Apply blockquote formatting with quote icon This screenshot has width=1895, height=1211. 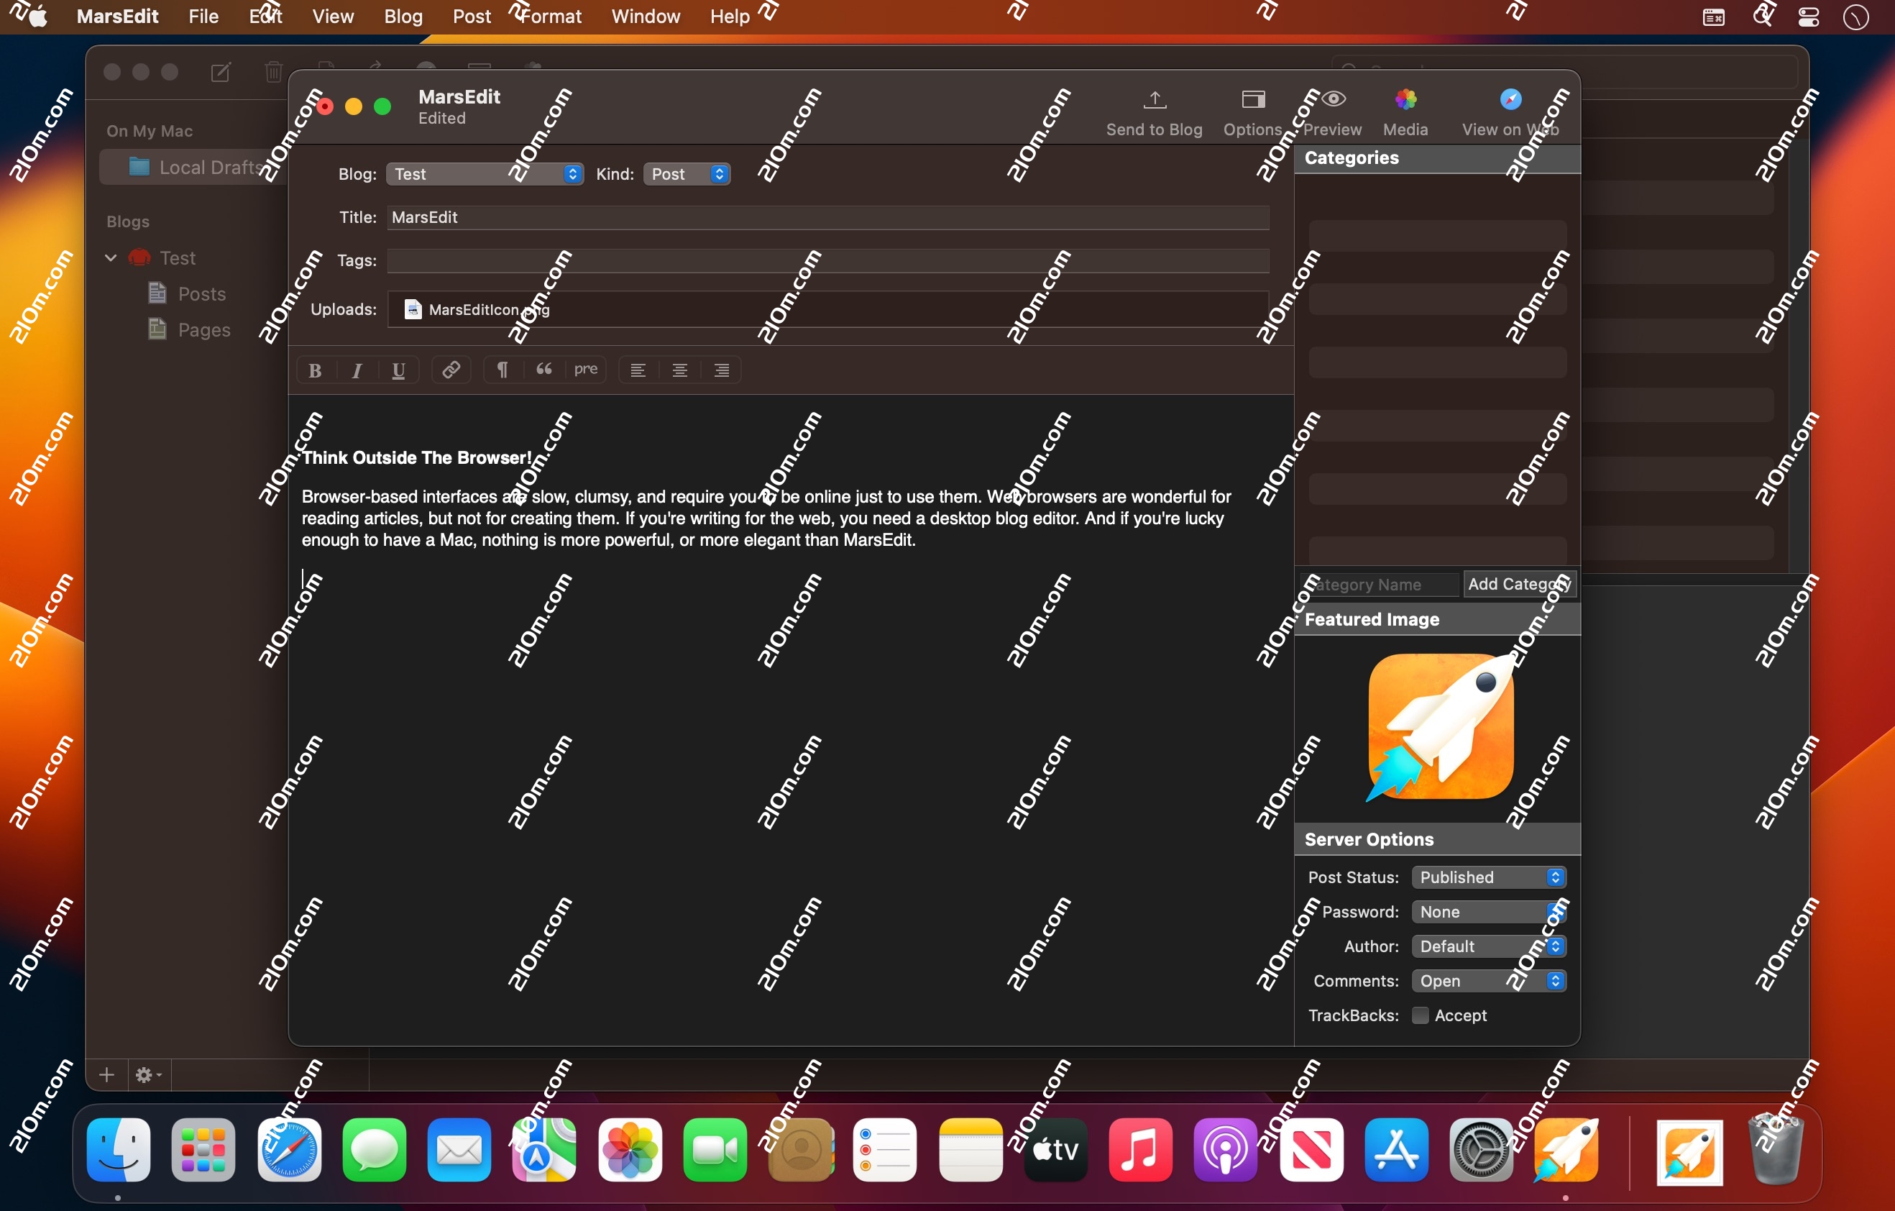click(x=543, y=370)
